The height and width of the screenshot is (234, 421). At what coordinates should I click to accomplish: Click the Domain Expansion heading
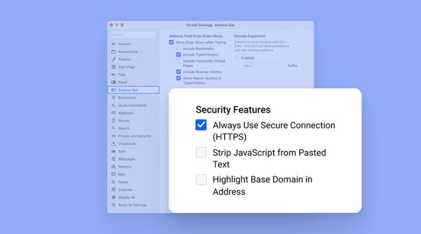(x=250, y=36)
